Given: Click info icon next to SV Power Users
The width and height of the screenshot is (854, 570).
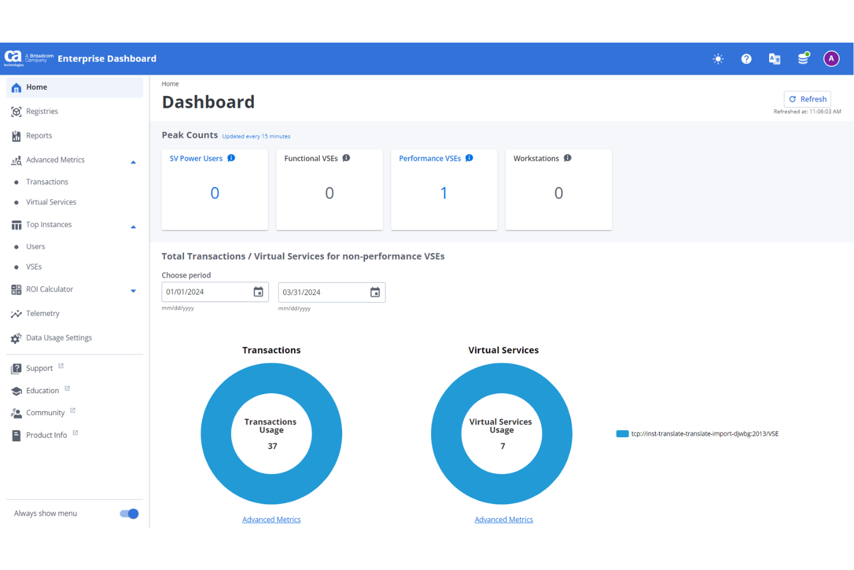Looking at the screenshot, I should point(231,158).
